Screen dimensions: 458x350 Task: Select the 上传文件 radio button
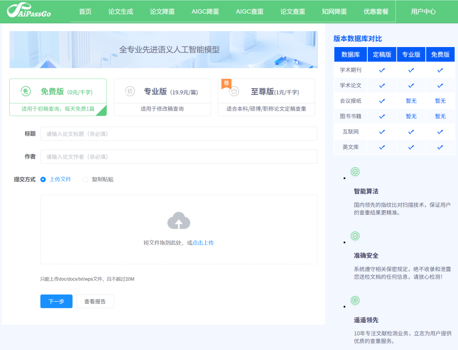coord(43,179)
